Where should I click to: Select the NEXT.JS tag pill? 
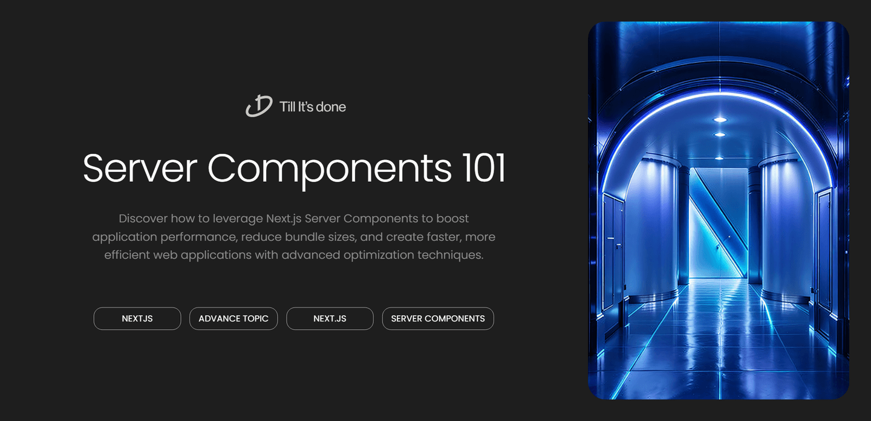pyautogui.click(x=330, y=318)
